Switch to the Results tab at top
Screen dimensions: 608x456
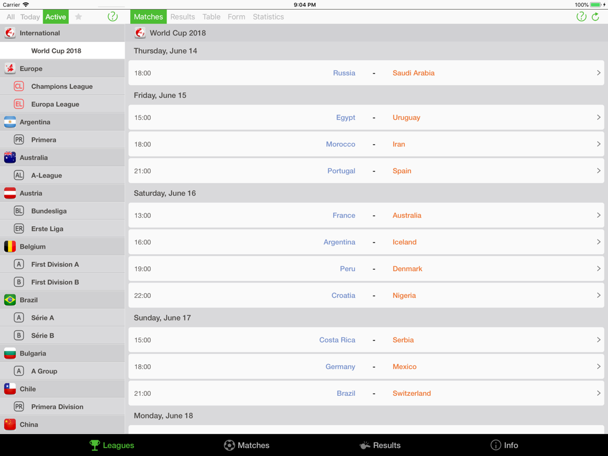pos(182,16)
